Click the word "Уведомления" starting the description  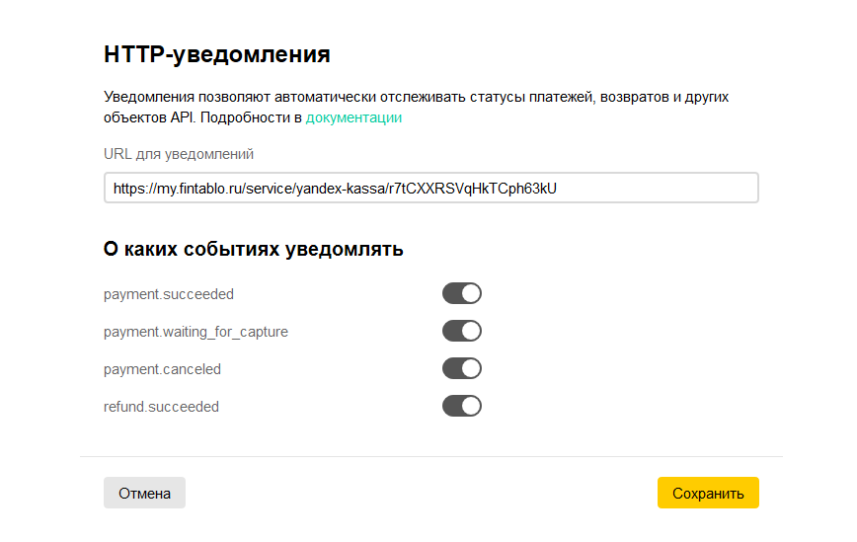click(x=149, y=97)
